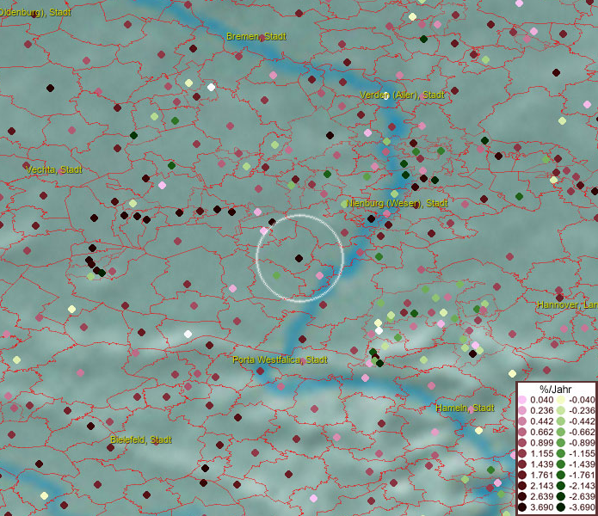Pick the 0.662 legend swatch
Viewport: 598px width, 516px height.
(522, 433)
